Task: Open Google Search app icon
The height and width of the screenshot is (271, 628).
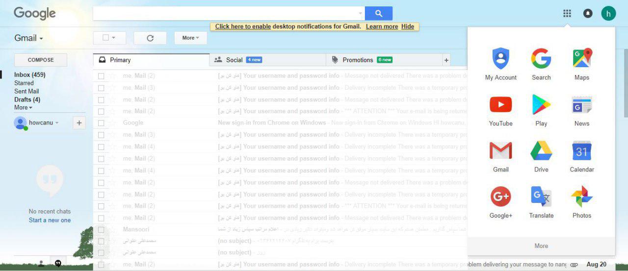Action: pos(541,64)
